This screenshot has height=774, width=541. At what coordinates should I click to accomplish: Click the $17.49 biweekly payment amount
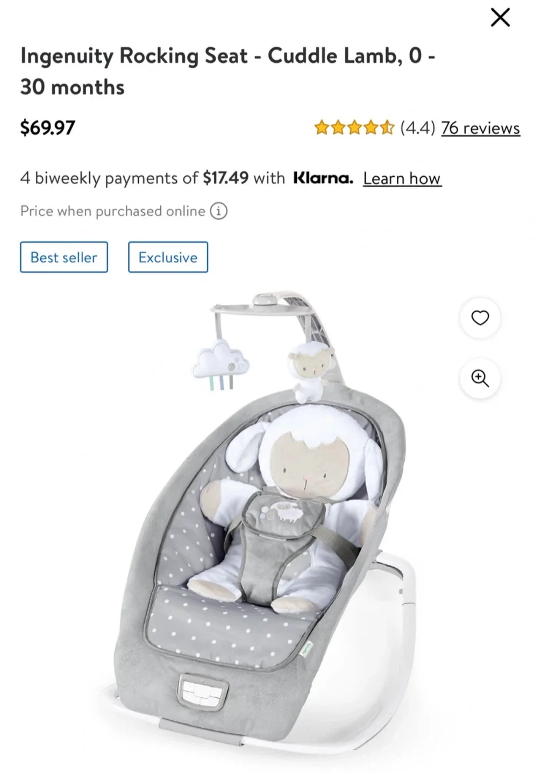(x=225, y=178)
